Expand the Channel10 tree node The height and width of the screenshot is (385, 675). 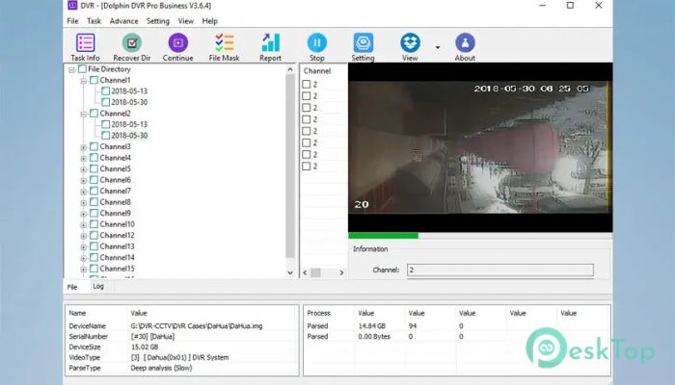coord(84,224)
